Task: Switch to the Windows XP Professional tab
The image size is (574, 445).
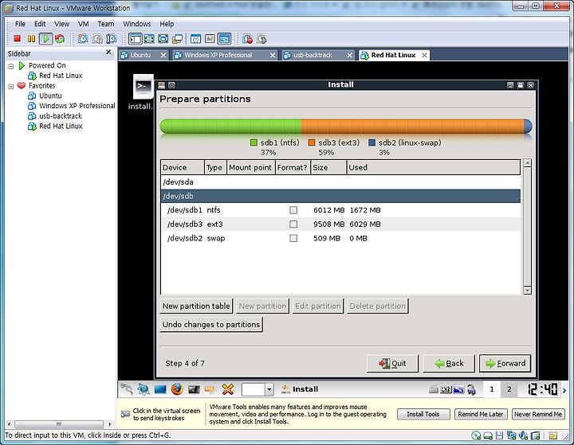Action: point(218,55)
